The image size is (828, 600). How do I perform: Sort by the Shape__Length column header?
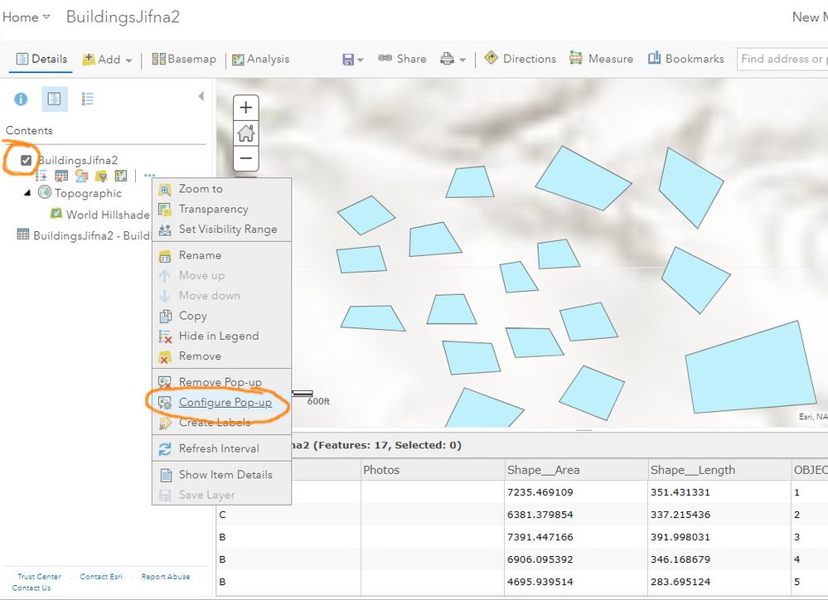720,470
